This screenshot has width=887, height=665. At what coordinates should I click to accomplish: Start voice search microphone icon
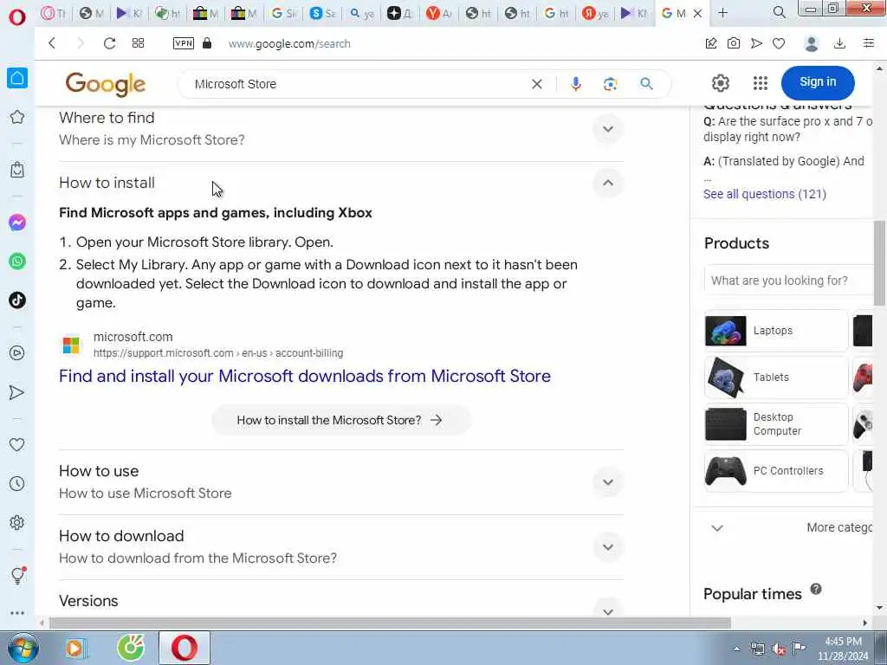point(576,84)
